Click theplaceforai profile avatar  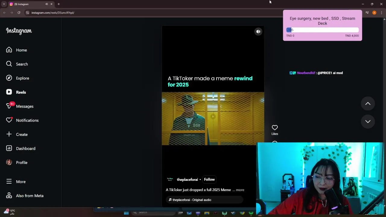tap(170, 179)
